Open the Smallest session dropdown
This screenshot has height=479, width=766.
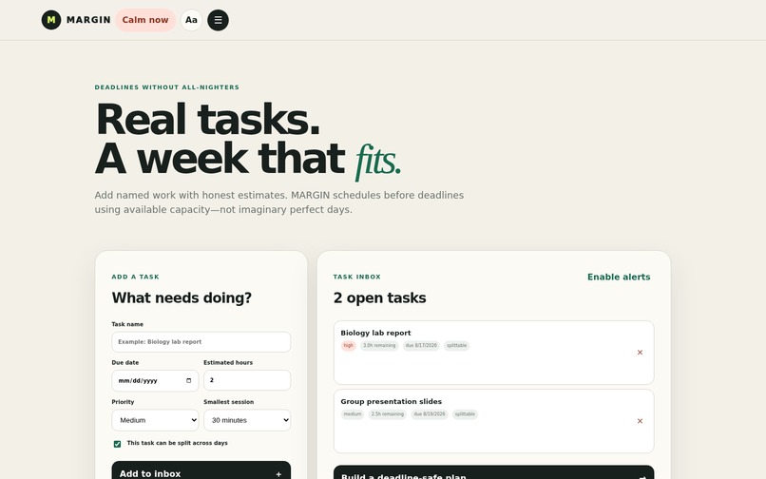pos(247,420)
